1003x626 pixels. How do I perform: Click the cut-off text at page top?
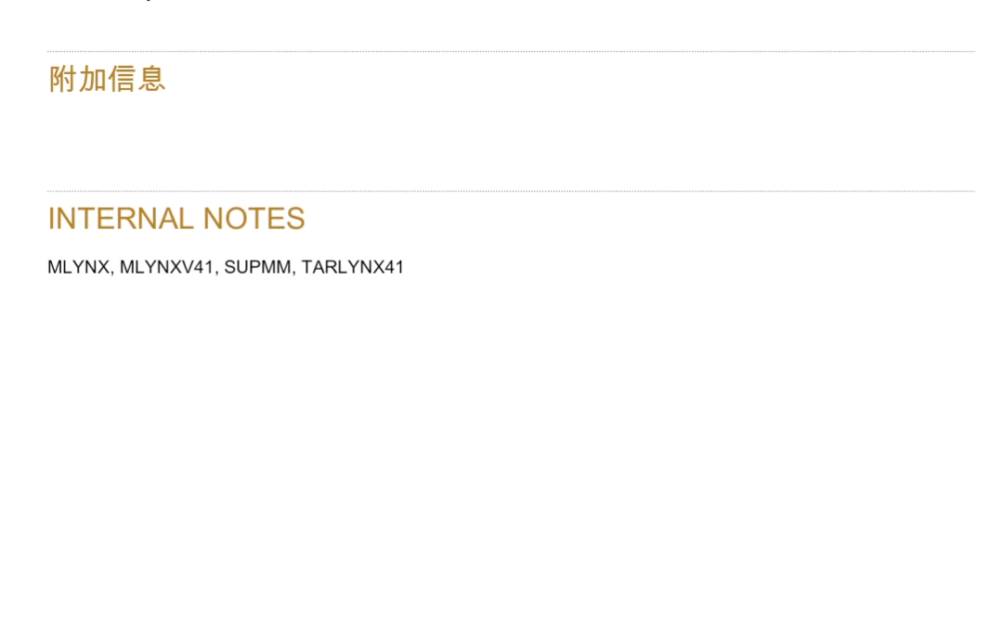coord(149,1)
